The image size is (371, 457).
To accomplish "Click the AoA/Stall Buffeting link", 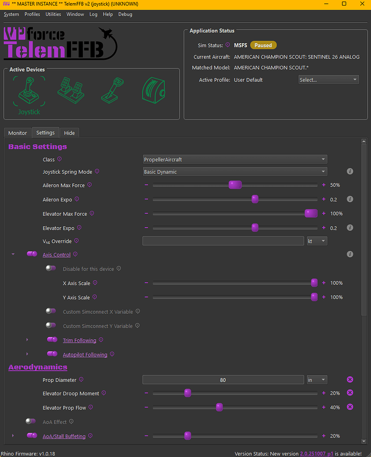I will 64,436.
